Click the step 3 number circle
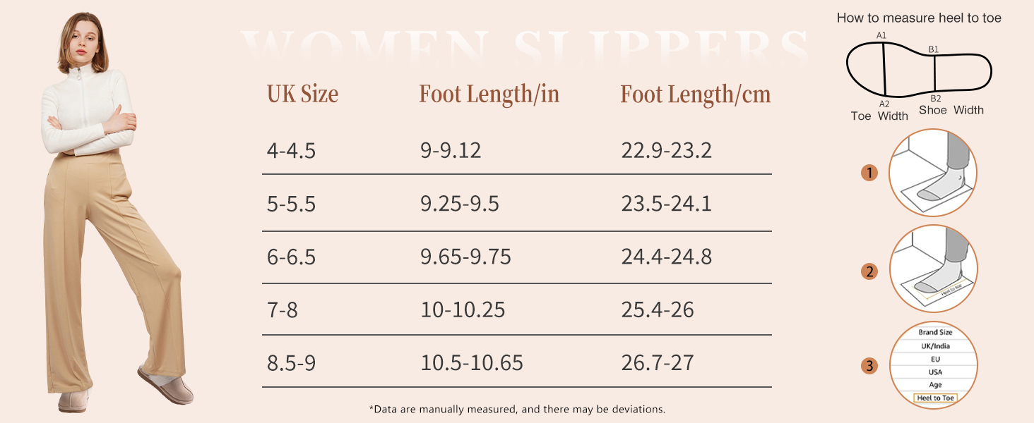Viewport: 1034px width, 423px height. 869,366
